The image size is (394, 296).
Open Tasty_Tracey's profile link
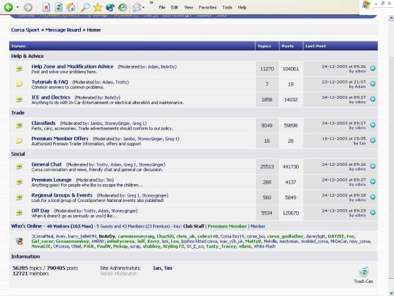coord(220,246)
